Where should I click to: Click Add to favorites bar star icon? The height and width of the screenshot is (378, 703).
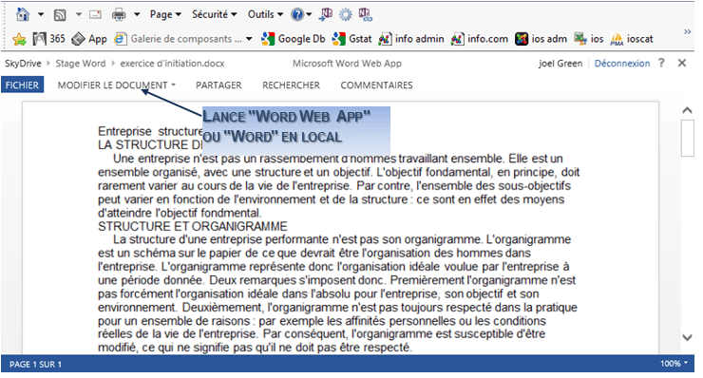tap(19, 40)
